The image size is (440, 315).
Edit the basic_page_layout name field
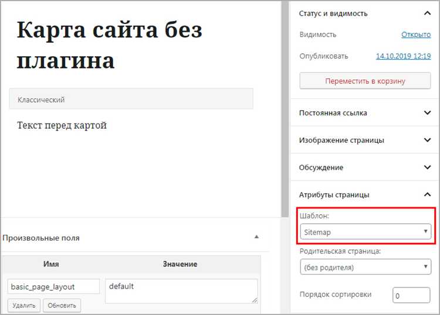tap(53, 286)
